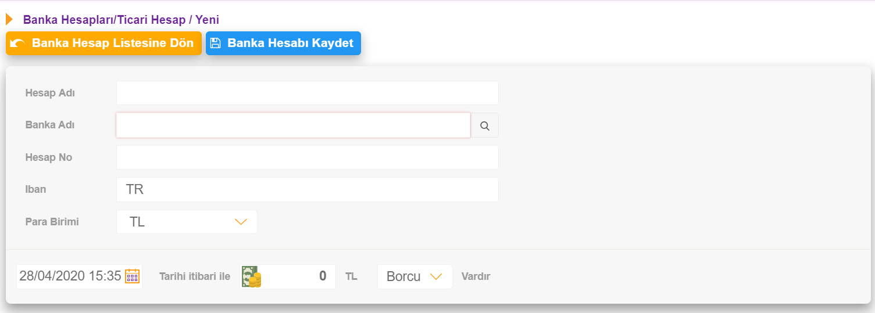Viewport: 875px width, 313px height.
Task: Click the Banka Hesapları/Ticari Hesap / Yeni breadcrumb
Action: click(121, 20)
